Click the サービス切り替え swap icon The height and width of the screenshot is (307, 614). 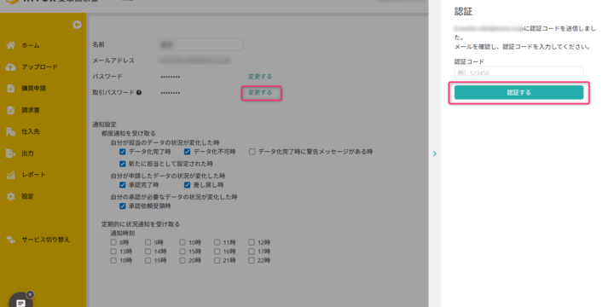point(11,240)
